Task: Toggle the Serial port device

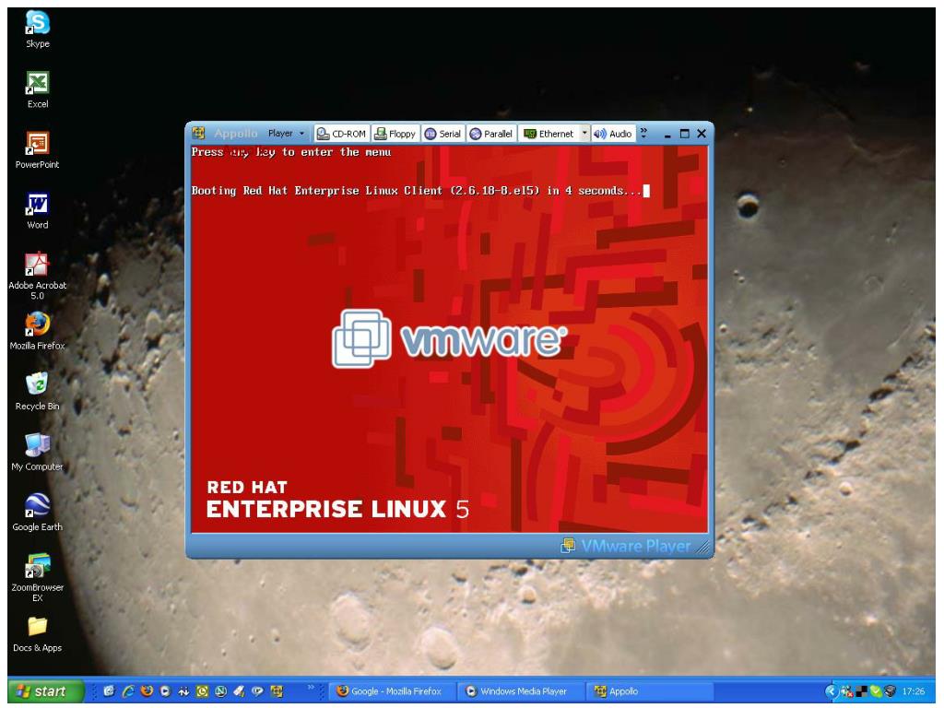Action: tap(442, 134)
